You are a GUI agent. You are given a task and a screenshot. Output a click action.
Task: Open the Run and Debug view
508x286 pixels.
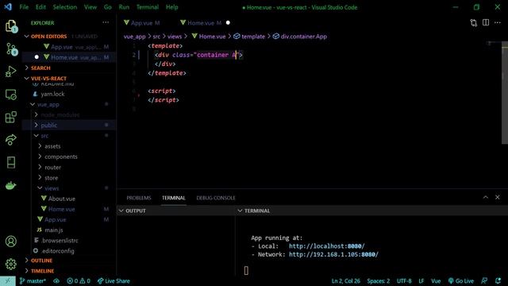point(11,71)
